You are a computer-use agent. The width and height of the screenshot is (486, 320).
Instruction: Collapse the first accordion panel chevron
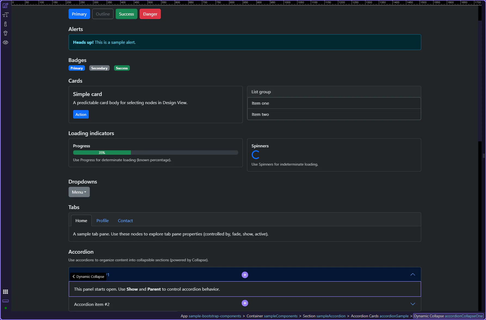(x=413, y=275)
